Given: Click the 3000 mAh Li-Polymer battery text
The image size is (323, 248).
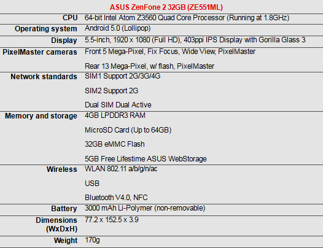Looking at the screenshot, I should (145, 208).
